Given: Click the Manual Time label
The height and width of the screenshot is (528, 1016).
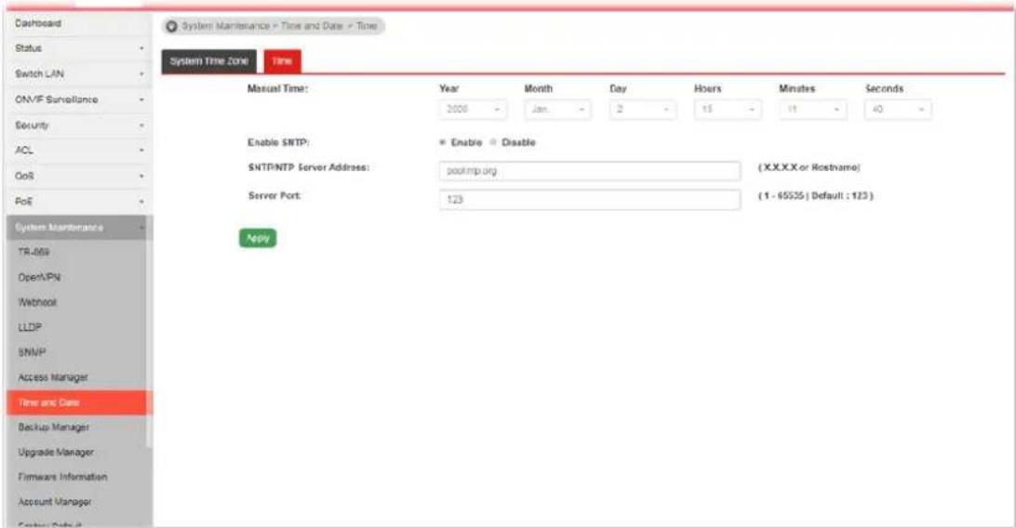Looking at the screenshot, I should pyautogui.click(x=278, y=88).
